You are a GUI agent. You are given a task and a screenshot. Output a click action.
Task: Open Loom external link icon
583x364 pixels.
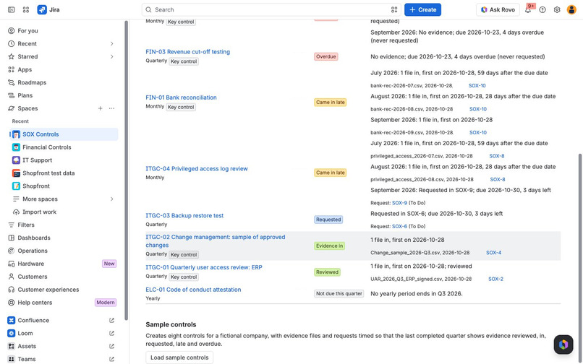coord(111,333)
